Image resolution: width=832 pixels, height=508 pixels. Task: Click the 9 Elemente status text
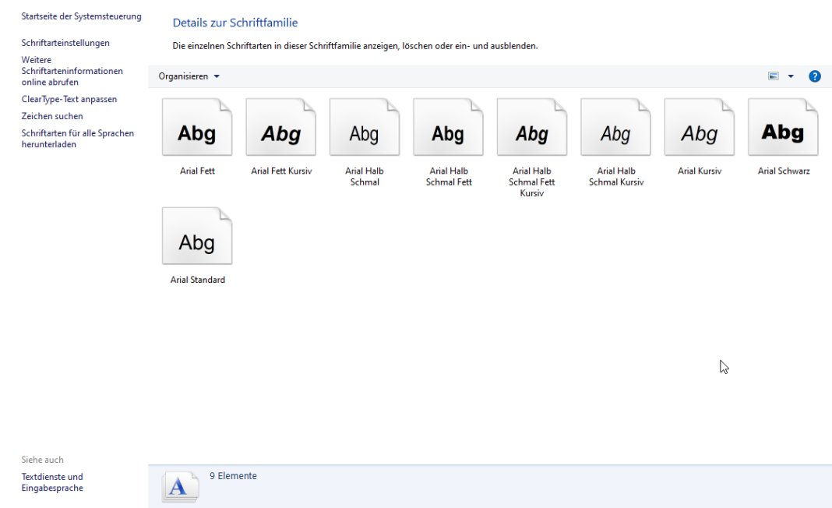coord(233,475)
